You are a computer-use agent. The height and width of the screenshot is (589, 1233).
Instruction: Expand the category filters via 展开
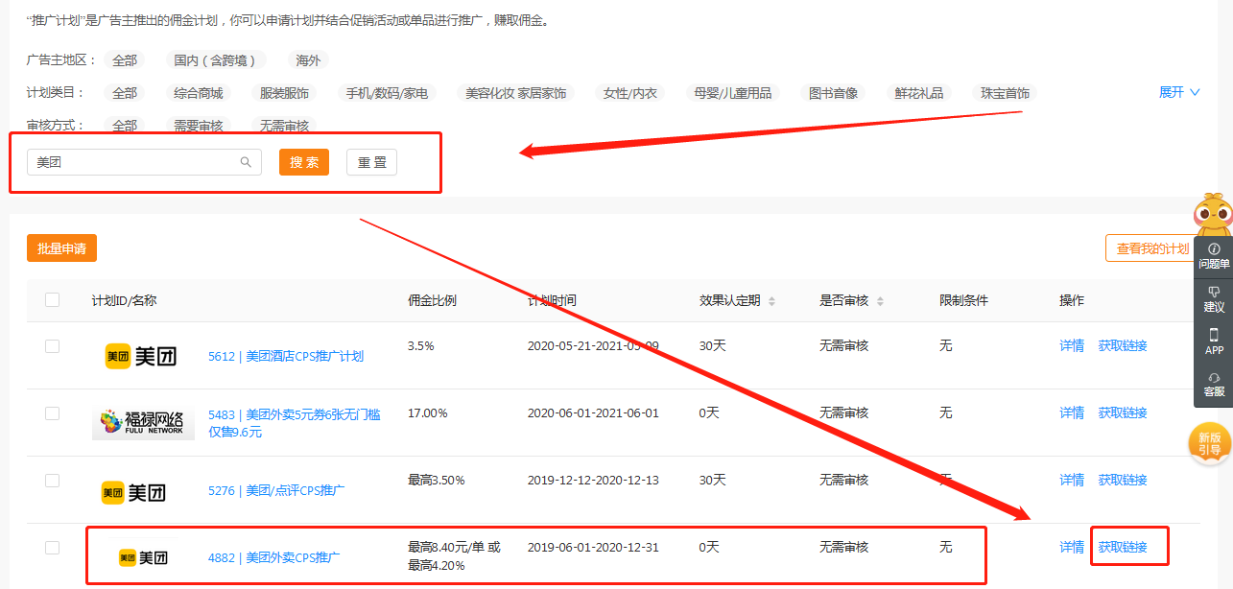(1179, 92)
